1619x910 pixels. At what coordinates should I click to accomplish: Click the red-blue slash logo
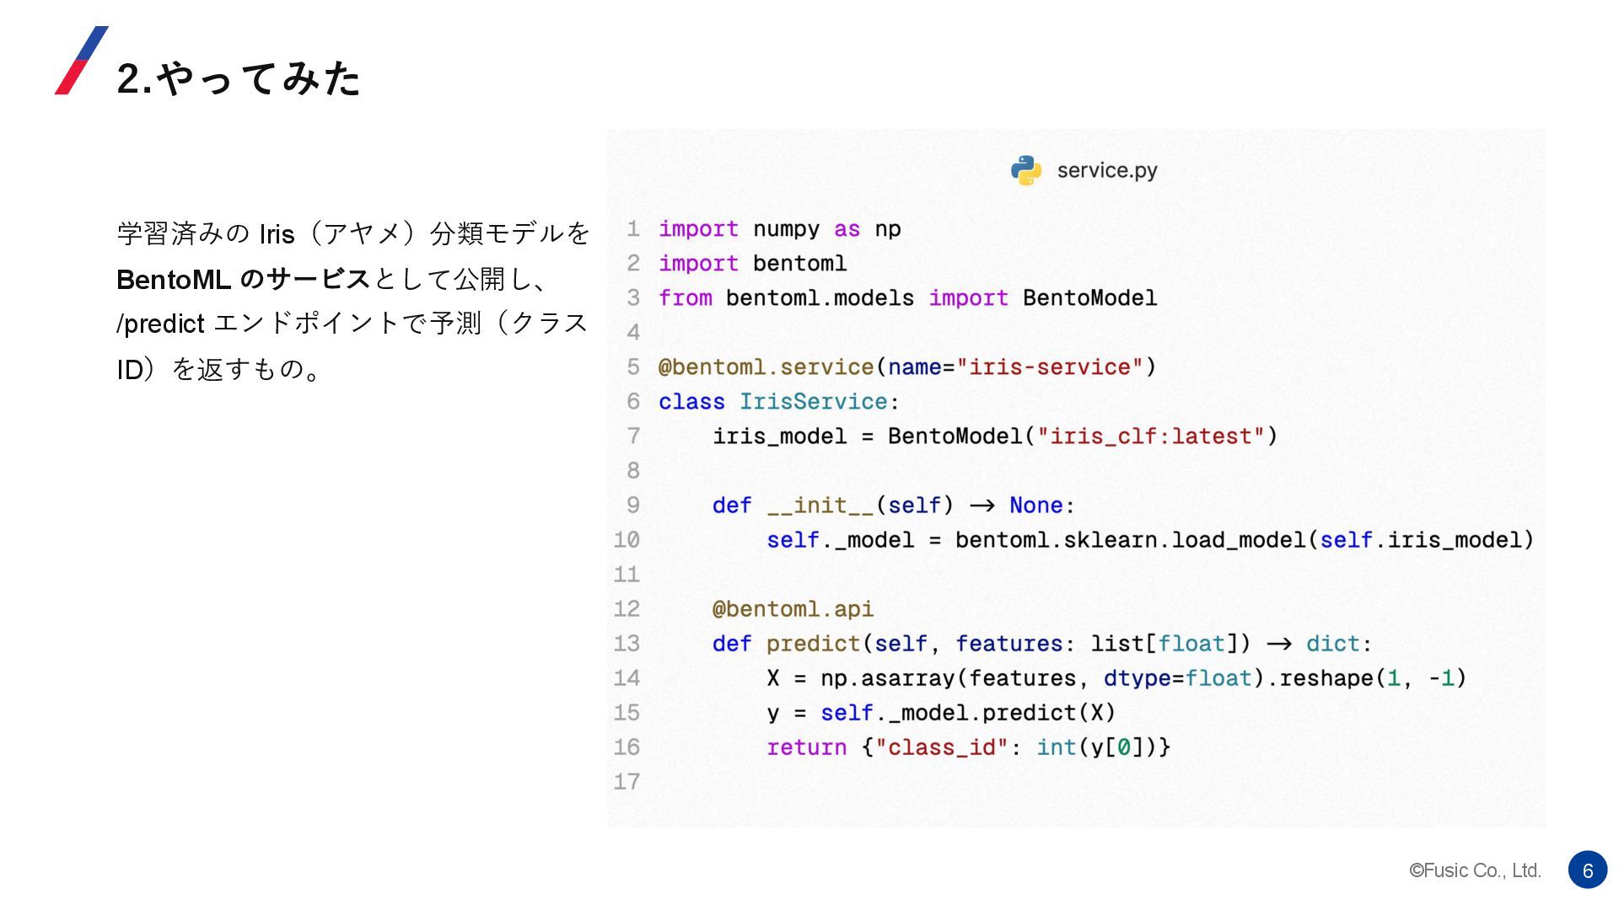point(82,61)
